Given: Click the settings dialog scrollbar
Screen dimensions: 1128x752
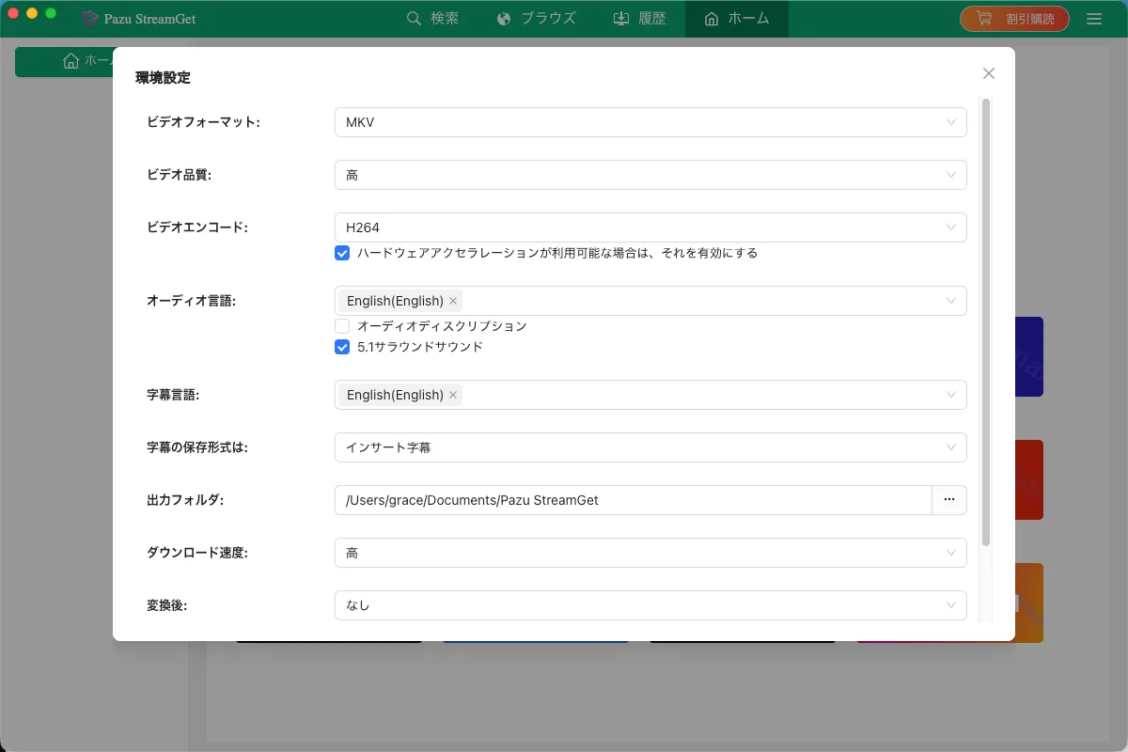Looking at the screenshot, I should 986,321.
